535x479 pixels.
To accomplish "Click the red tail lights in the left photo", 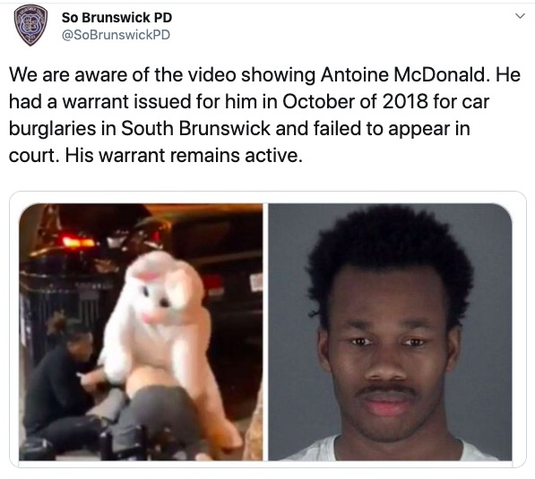I will [78, 242].
